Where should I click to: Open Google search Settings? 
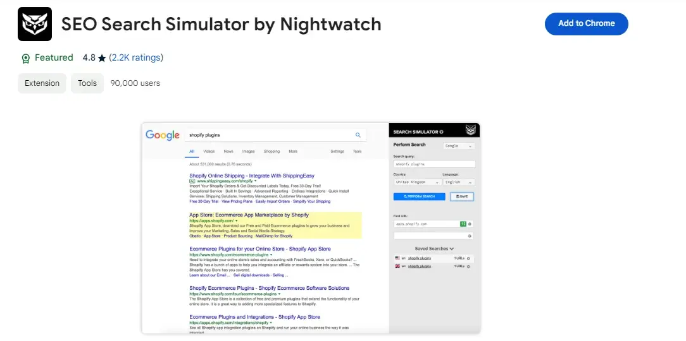pyautogui.click(x=337, y=152)
